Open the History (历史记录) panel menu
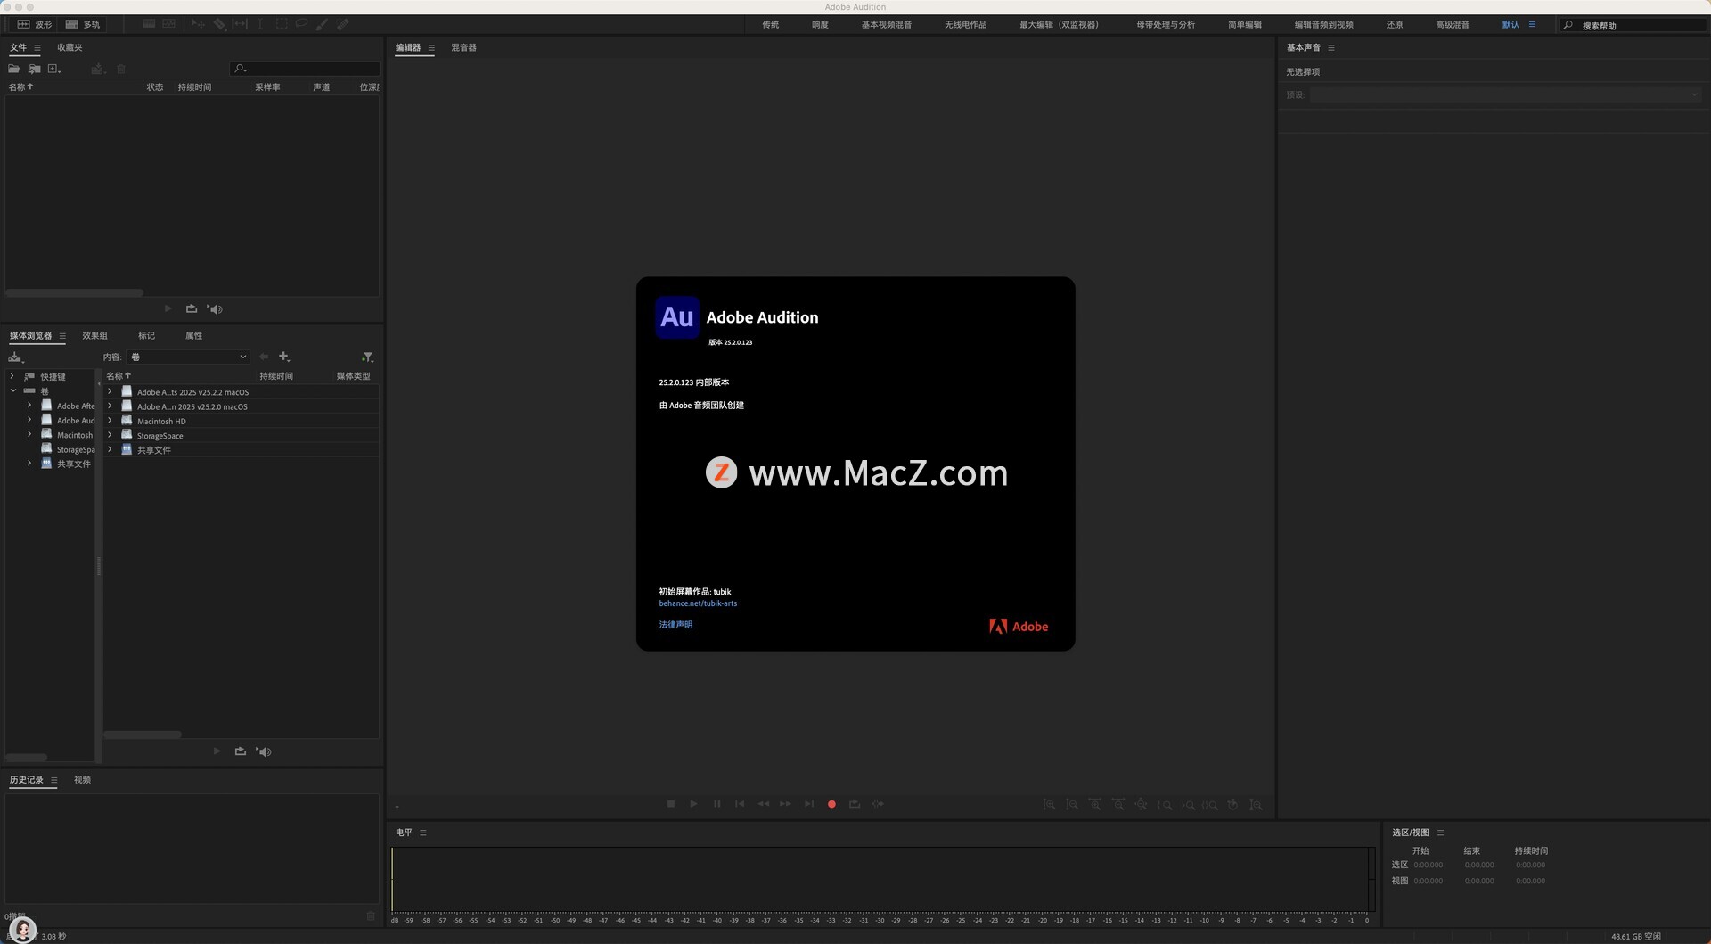Screen dimensions: 1711x944 [53, 780]
